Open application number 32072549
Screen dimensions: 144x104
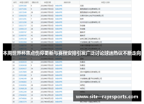point(22,12)
